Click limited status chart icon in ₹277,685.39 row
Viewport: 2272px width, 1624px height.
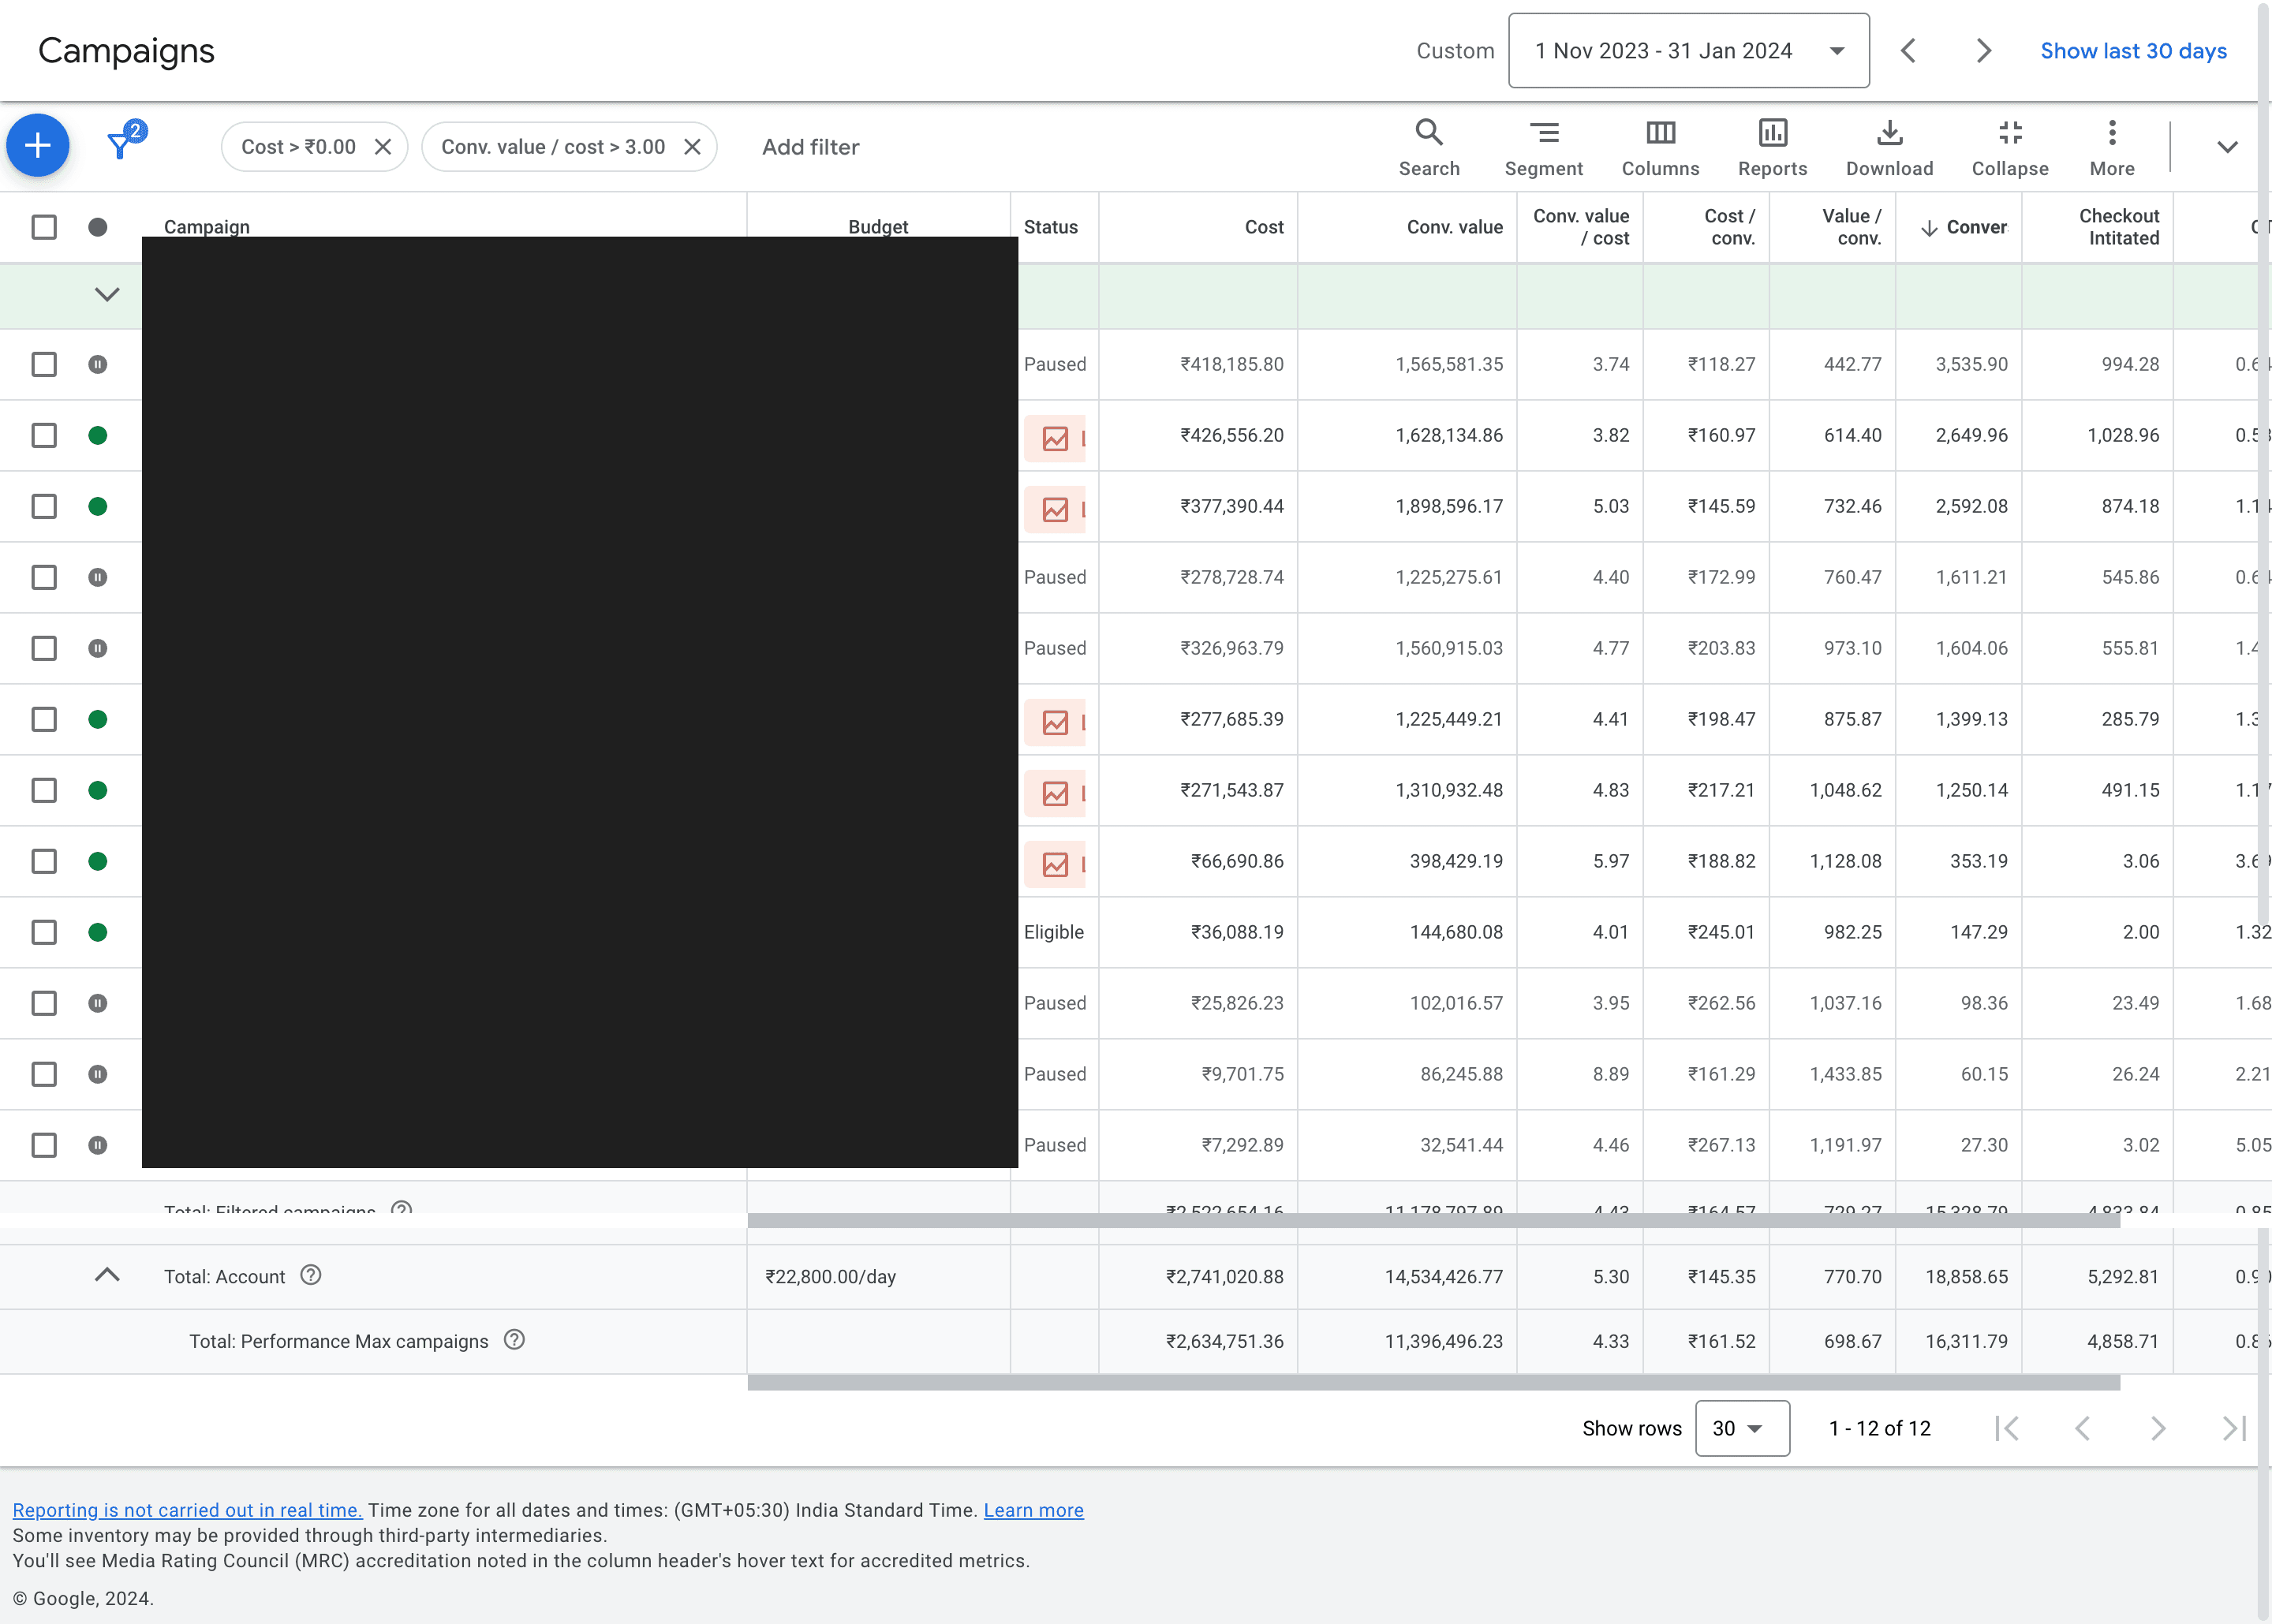click(1055, 722)
